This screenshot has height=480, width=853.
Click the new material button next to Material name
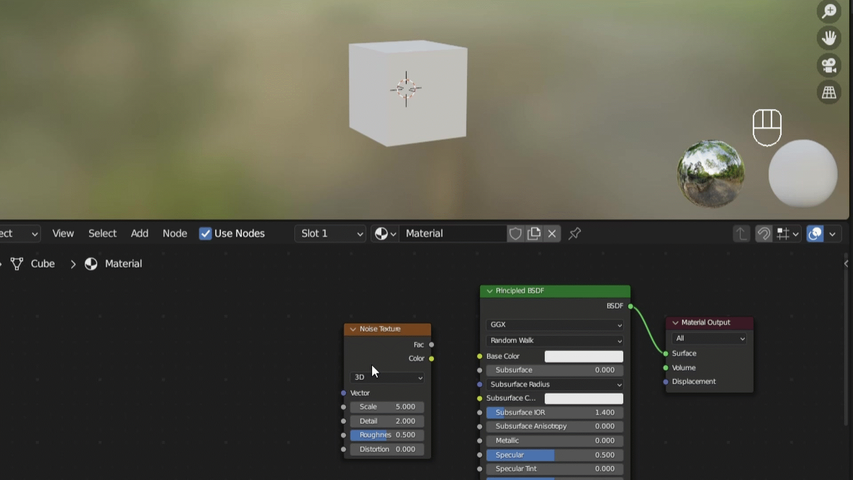click(533, 233)
